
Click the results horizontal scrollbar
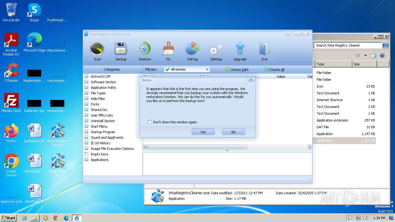tap(197, 147)
